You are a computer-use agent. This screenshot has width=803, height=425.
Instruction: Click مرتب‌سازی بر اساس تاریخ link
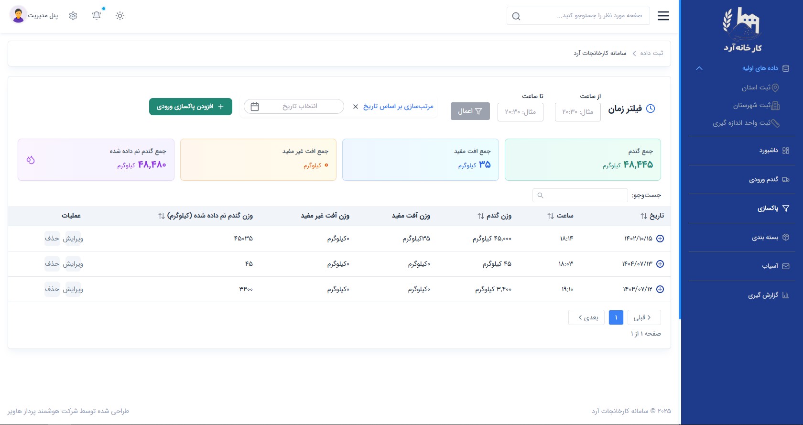[398, 106]
